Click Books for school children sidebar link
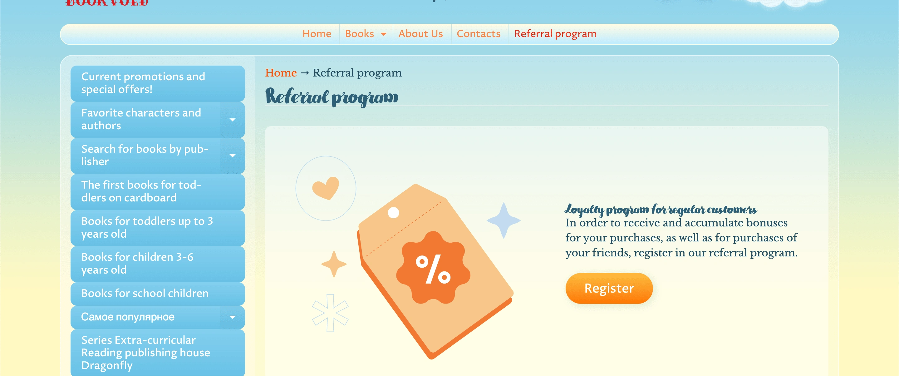The width and height of the screenshot is (899, 376). coord(158,293)
